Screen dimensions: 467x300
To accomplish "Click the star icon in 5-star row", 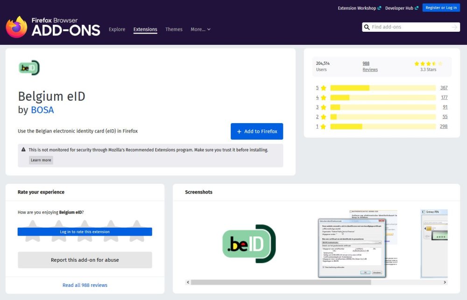I will tap(324, 88).
